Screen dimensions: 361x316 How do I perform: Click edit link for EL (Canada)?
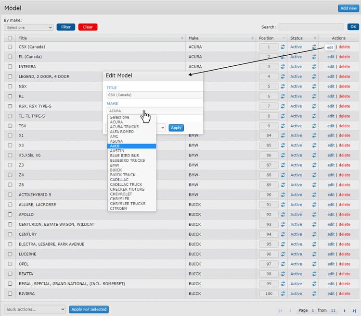331,57
